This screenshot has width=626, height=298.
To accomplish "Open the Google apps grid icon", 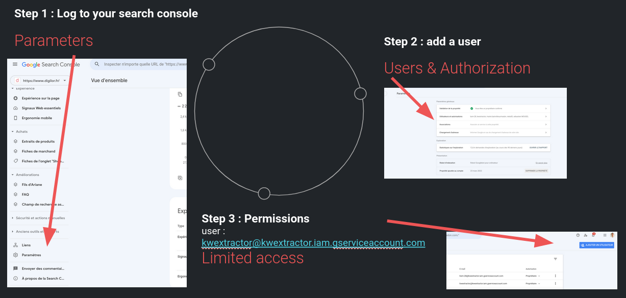I will coord(605,235).
